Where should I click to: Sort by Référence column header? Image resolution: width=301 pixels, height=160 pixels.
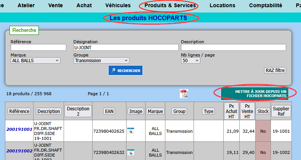tap(19, 111)
